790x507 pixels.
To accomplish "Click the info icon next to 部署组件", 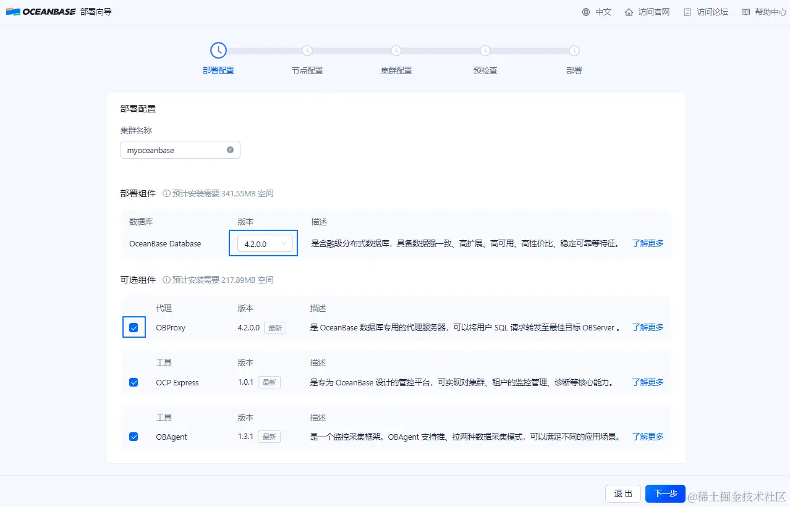I will pos(166,193).
